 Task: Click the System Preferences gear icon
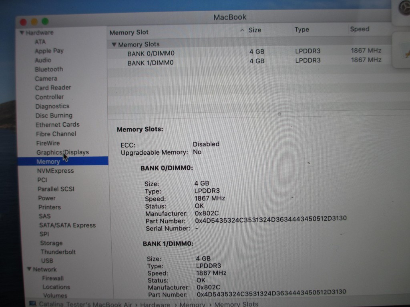404,8
